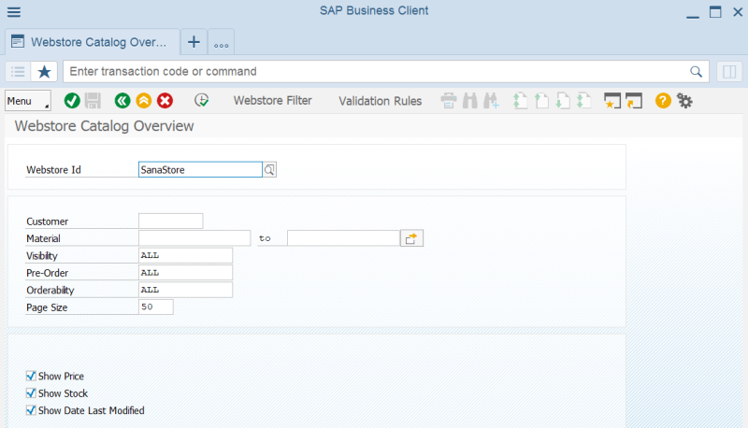Image resolution: width=748 pixels, height=428 pixels.
Task: Open the Pre-Order ALL dropdown field
Action: click(x=185, y=273)
